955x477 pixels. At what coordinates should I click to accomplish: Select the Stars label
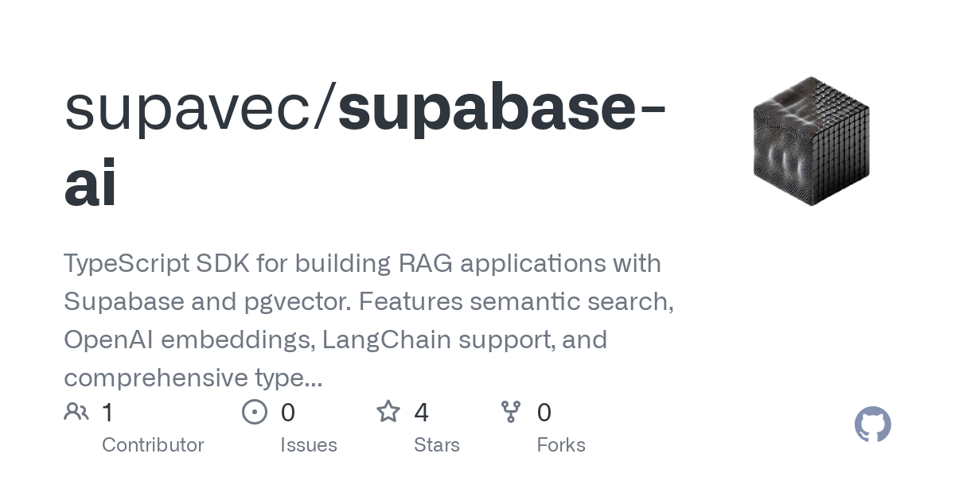coord(437,445)
